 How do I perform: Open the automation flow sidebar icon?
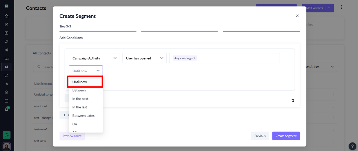pos(7,50)
